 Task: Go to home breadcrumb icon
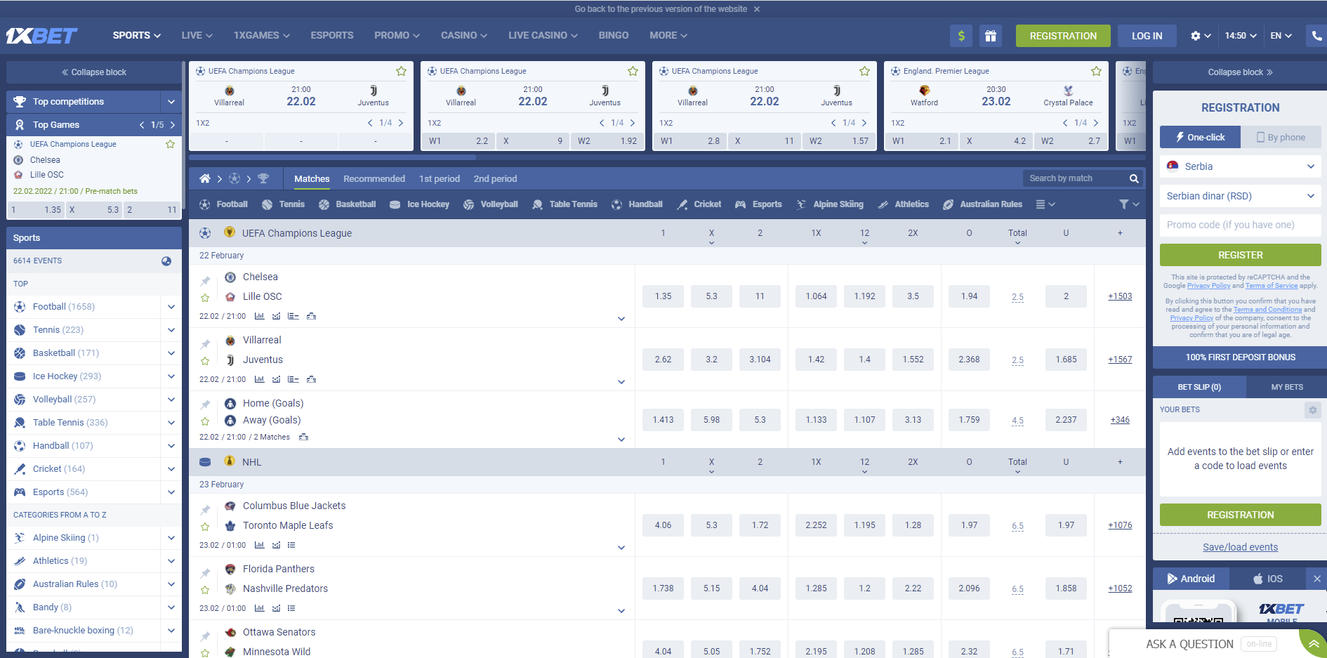click(x=205, y=178)
